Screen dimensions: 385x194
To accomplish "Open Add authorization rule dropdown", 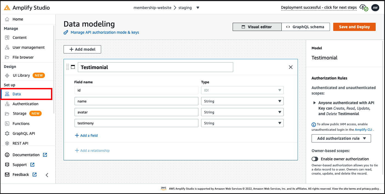I will pyautogui.click(x=341, y=138).
